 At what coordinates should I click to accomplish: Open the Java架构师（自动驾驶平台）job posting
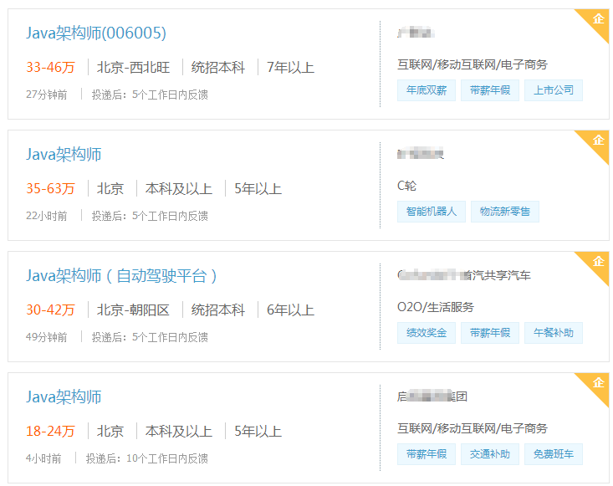(122, 276)
